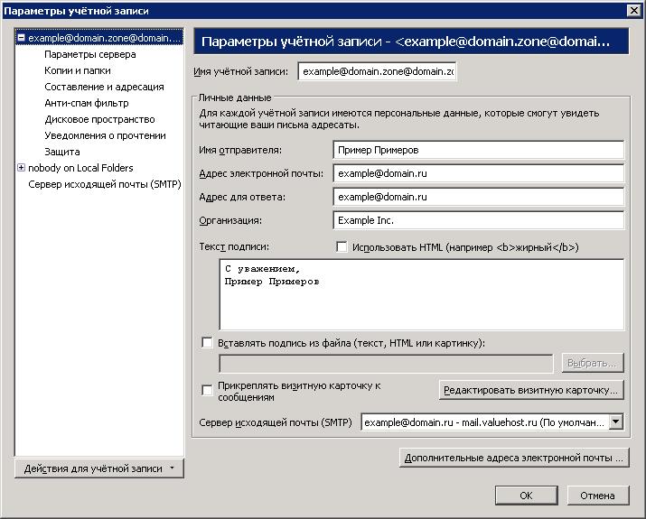
Task: Close the account settings dialog
Action: (634, 10)
